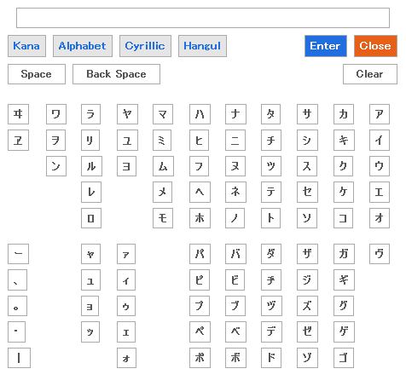This screenshot has height=386, width=406.
Task: Click the blue Enter button
Action: [326, 46]
